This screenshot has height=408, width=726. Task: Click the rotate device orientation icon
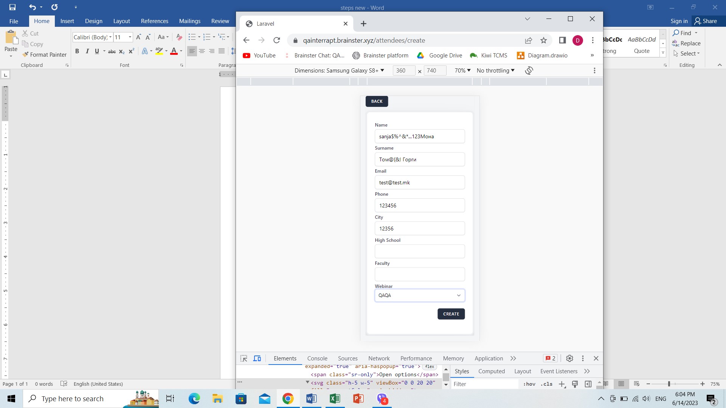[x=529, y=71]
